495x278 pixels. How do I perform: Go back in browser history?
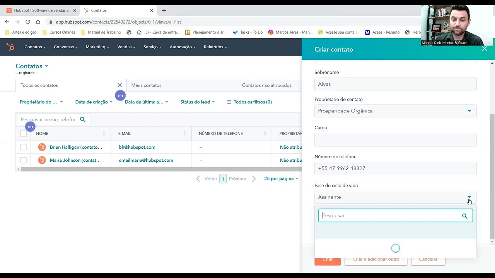pyautogui.click(x=7, y=22)
